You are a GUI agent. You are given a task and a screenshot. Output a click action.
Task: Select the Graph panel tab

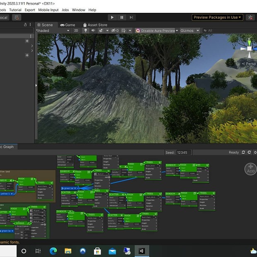[8, 147]
